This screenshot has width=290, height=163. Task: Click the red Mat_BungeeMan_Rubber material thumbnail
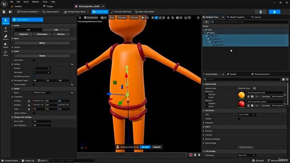point(242,104)
